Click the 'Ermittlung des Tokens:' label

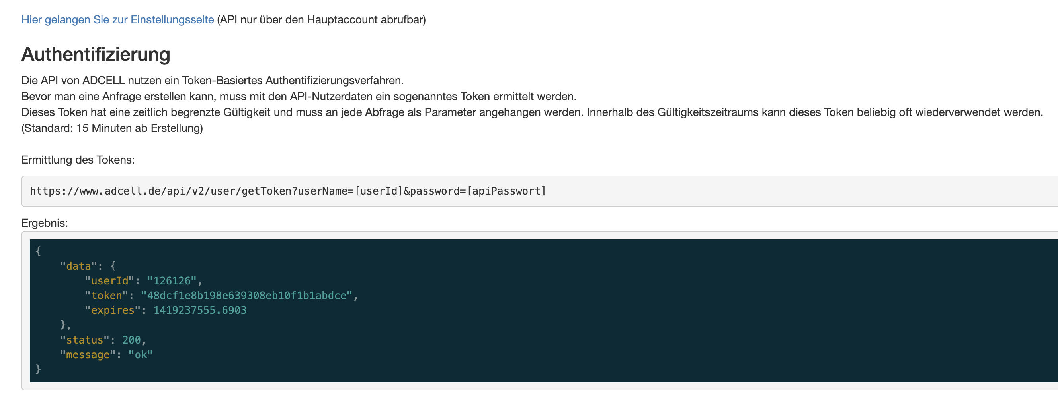pyautogui.click(x=78, y=160)
